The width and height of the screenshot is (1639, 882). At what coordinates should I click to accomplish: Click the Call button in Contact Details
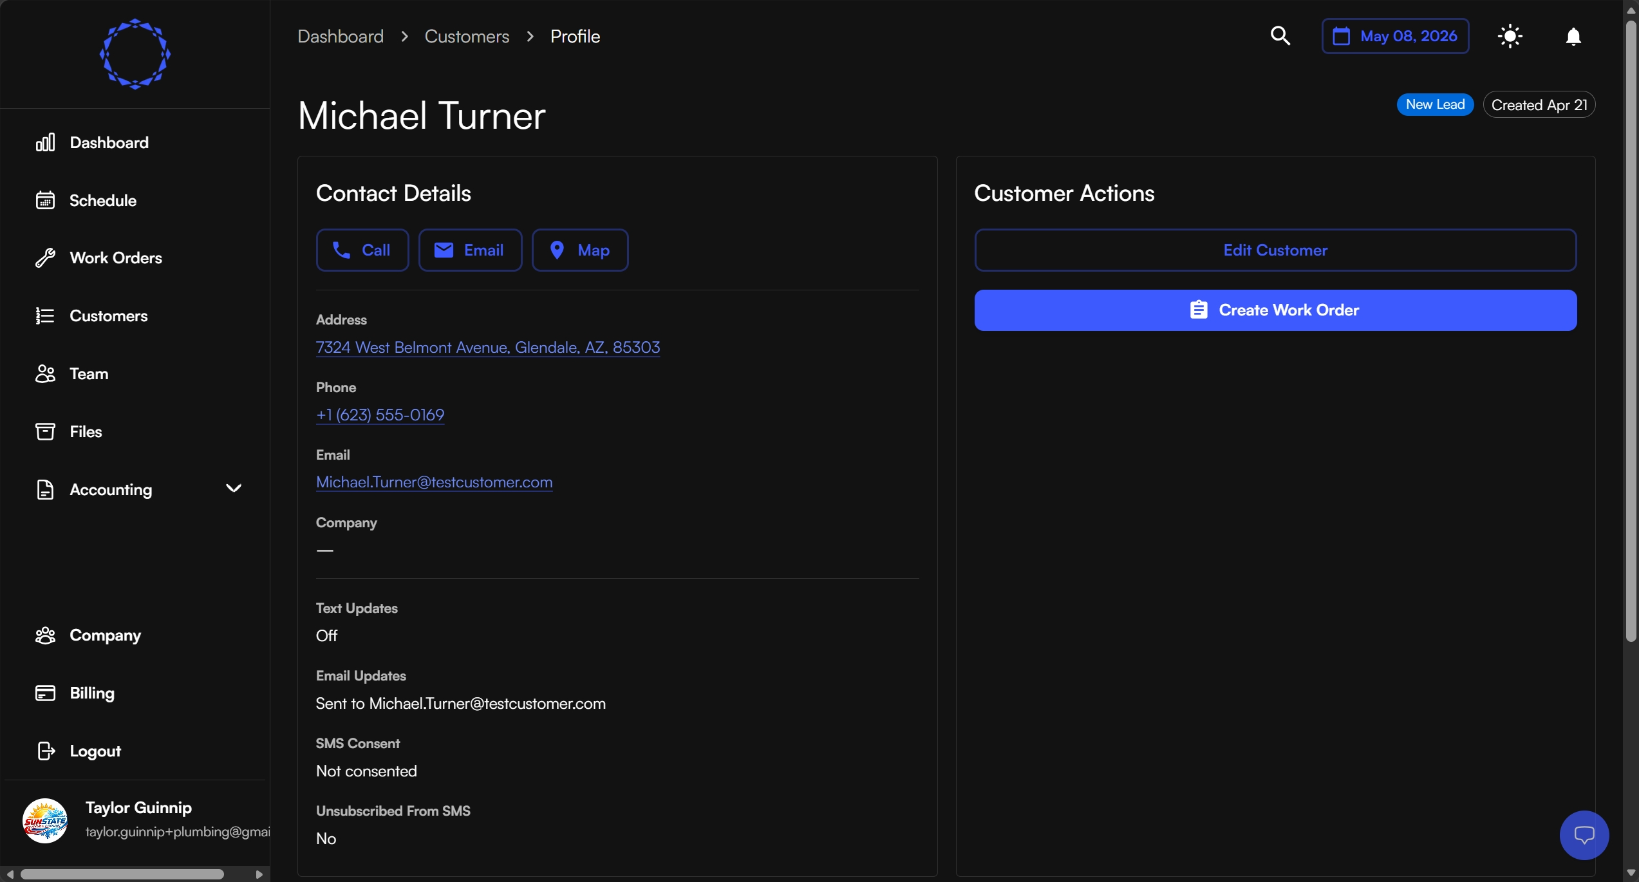click(362, 250)
